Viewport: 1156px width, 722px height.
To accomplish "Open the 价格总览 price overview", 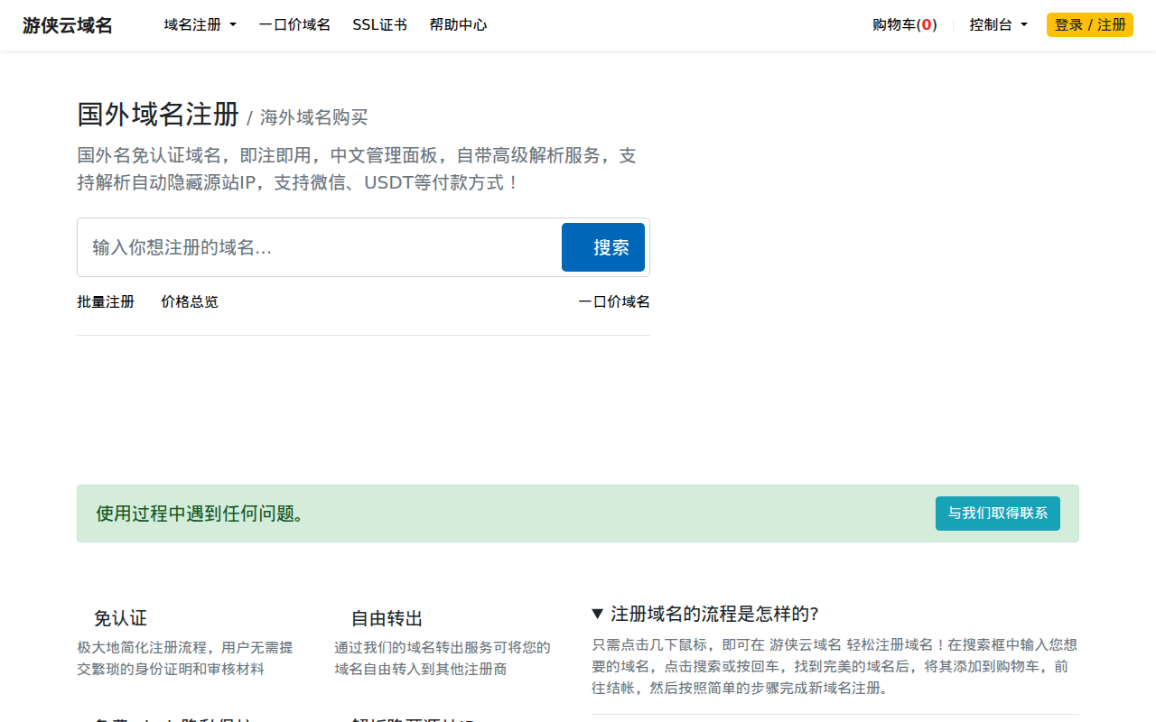I will pos(189,301).
